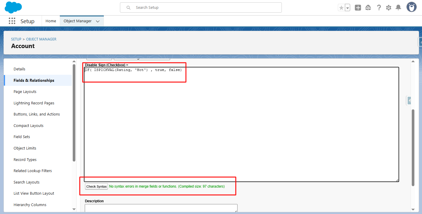The image size is (422, 214).
Task: Open the Favorites list dropdown arrow
Action: coord(348,8)
